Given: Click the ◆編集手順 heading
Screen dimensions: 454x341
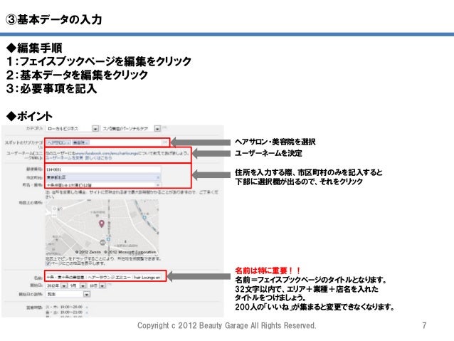Looking at the screenshot, I should [34, 48].
